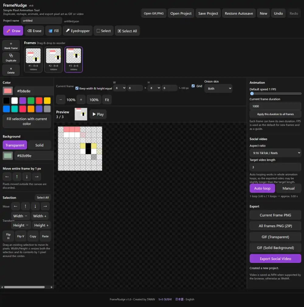Open the Aspect ratio dropdown

coord(275,153)
